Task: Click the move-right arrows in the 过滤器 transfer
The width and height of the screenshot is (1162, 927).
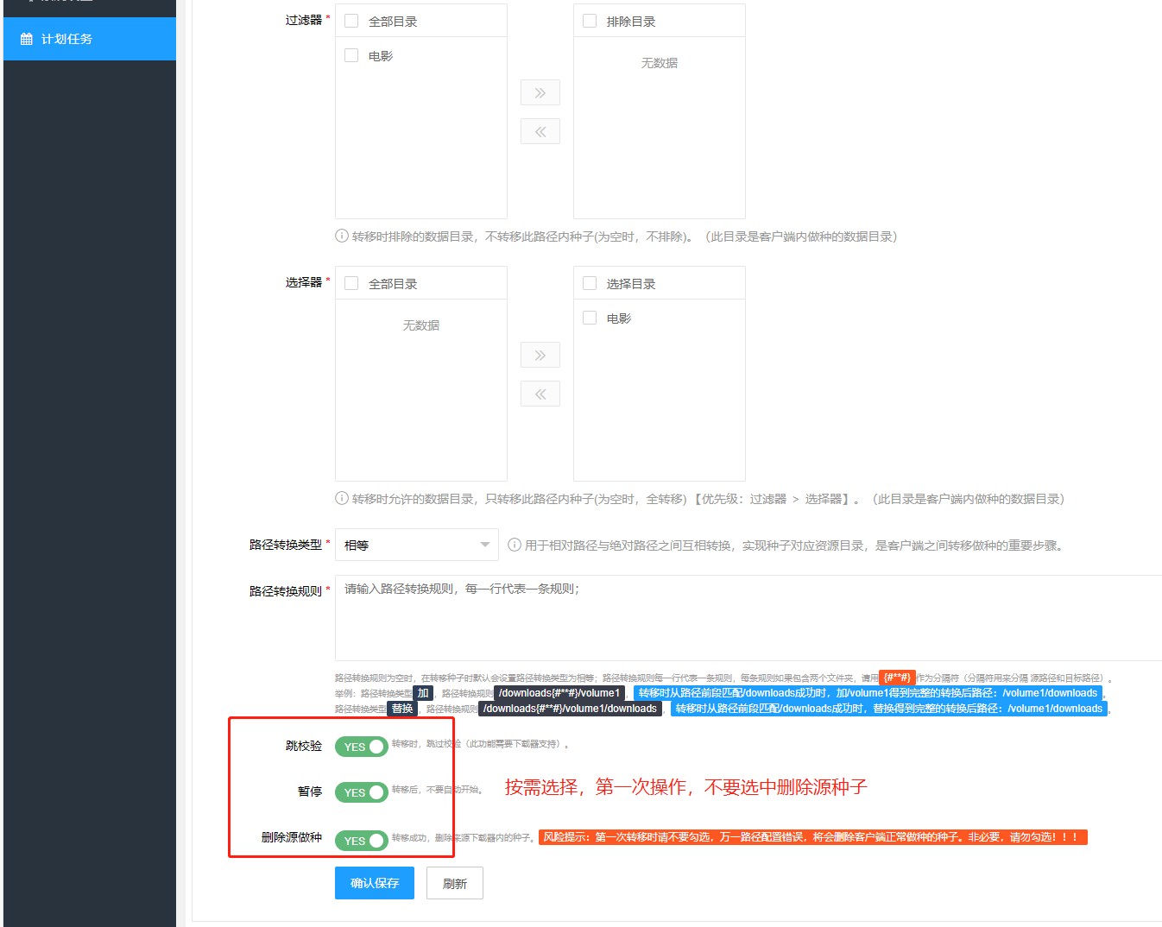Action: pos(540,92)
